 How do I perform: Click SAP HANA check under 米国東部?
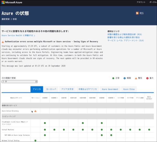point(45,135)
